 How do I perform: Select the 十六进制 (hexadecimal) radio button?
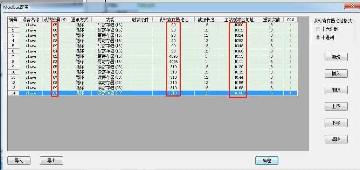tap(318, 29)
